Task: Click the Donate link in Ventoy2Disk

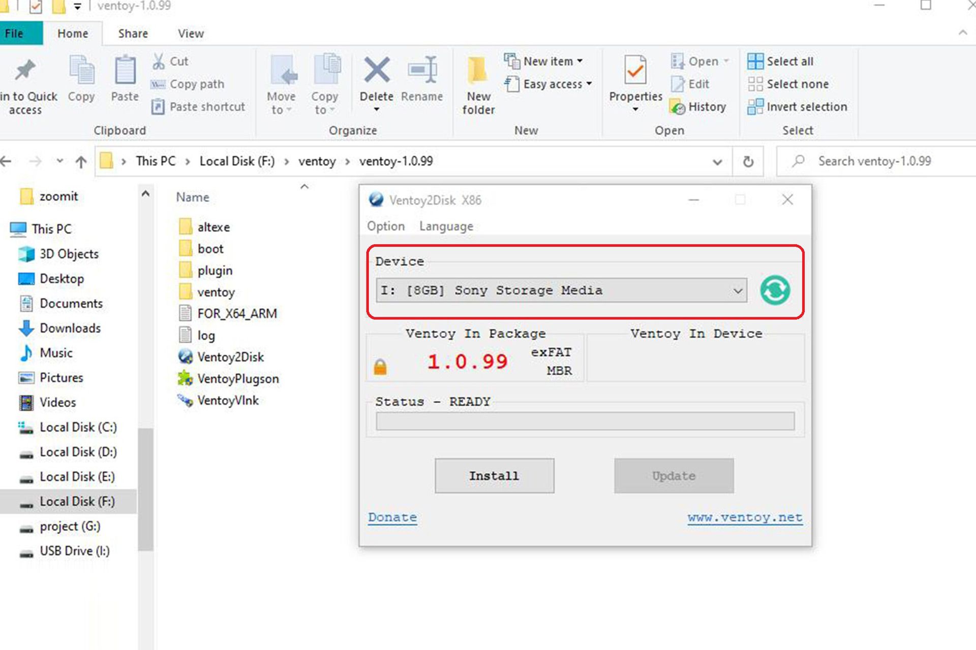Action: pyautogui.click(x=391, y=516)
